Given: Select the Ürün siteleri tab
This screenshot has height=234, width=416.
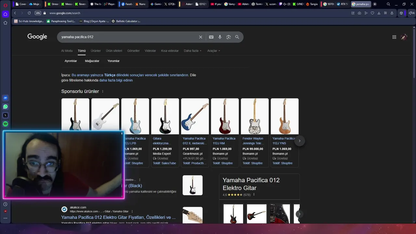Looking at the screenshot, I should point(114,51).
